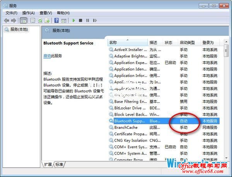The height and width of the screenshot is (177, 232).
Task: Click gear icon of ActiveX Installer row
Action: click(x=111, y=49)
